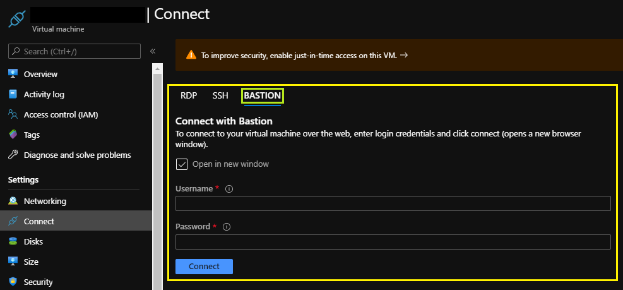This screenshot has width=623, height=290.
Task: Click the virtual machine plug icon in header
Action: (17, 19)
